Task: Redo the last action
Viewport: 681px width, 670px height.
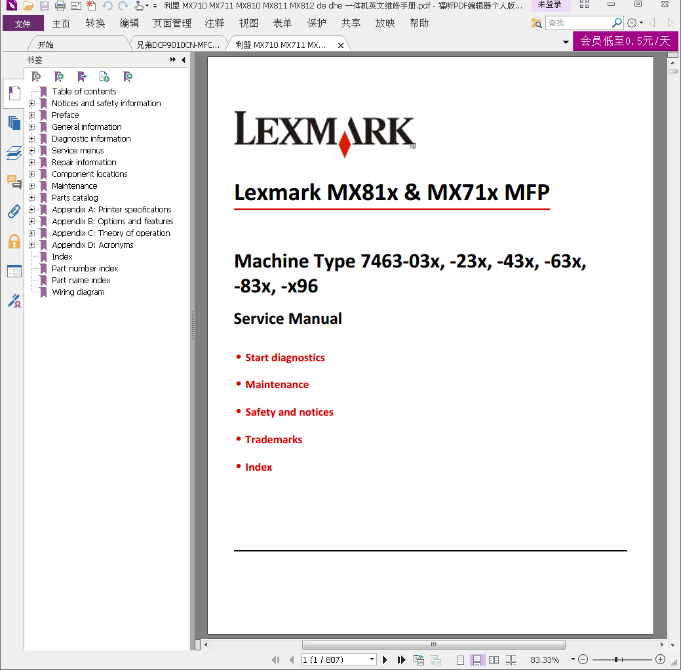Action: click(123, 6)
